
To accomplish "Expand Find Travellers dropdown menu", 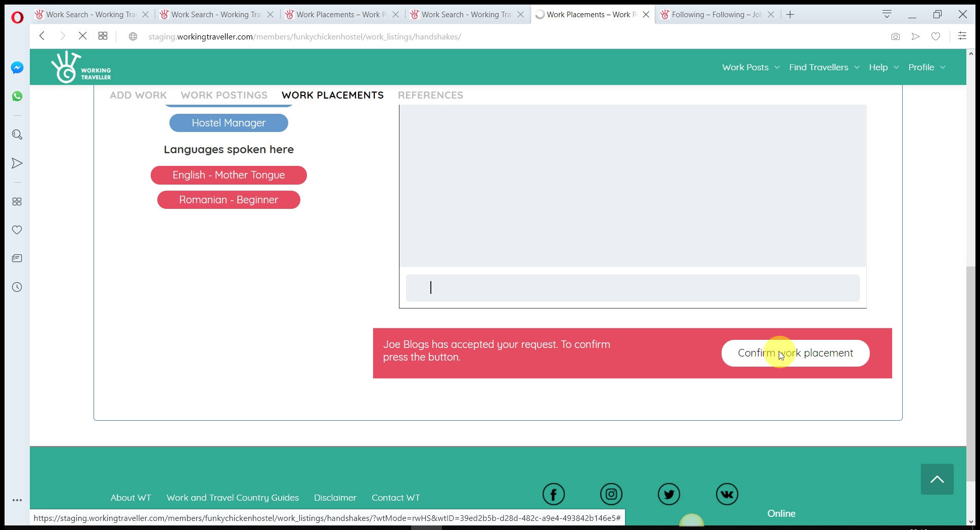I will 824,67.
